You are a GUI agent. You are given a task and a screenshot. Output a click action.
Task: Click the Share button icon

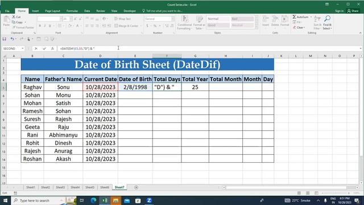(353, 11)
